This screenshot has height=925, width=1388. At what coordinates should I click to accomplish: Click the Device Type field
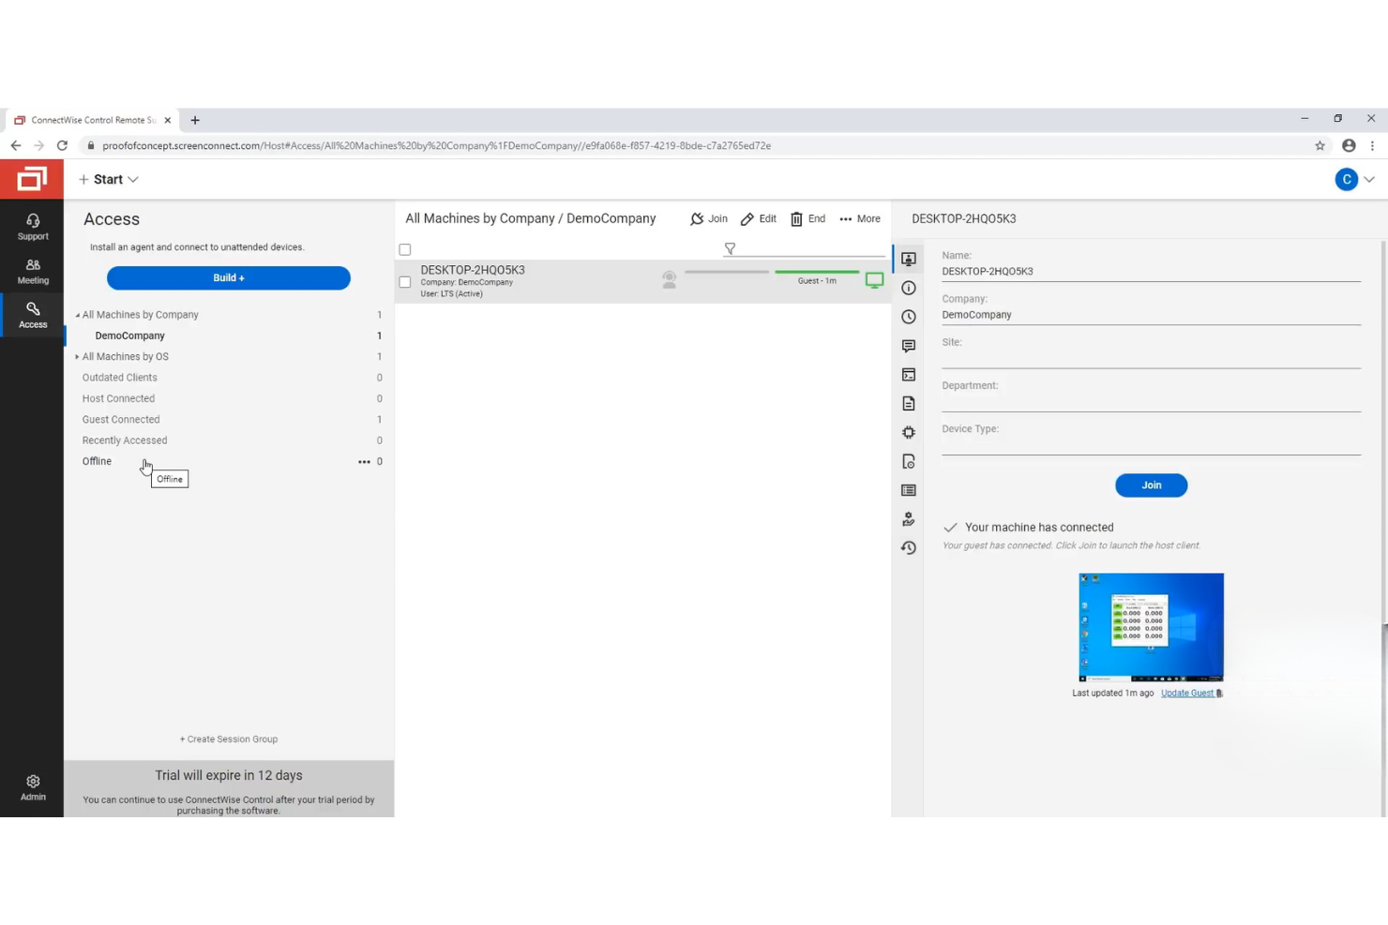[1151, 444]
